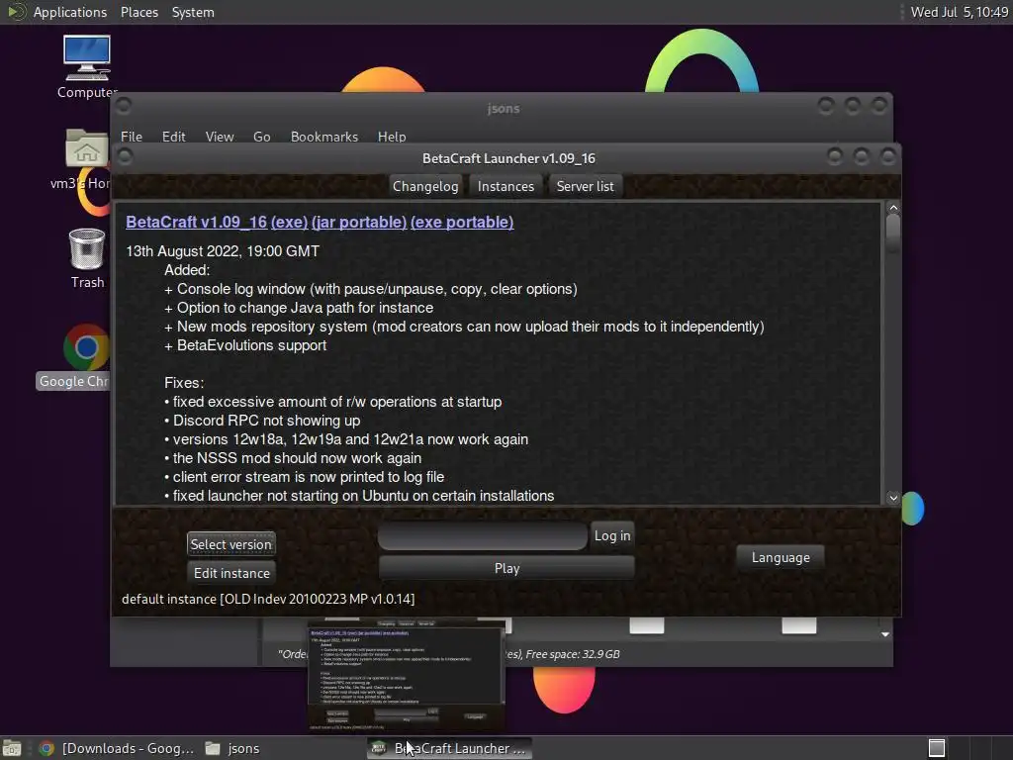Click BetaCraft Launcher taskbar item
Image resolution: width=1013 pixels, height=760 pixels.
tap(450, 748)
